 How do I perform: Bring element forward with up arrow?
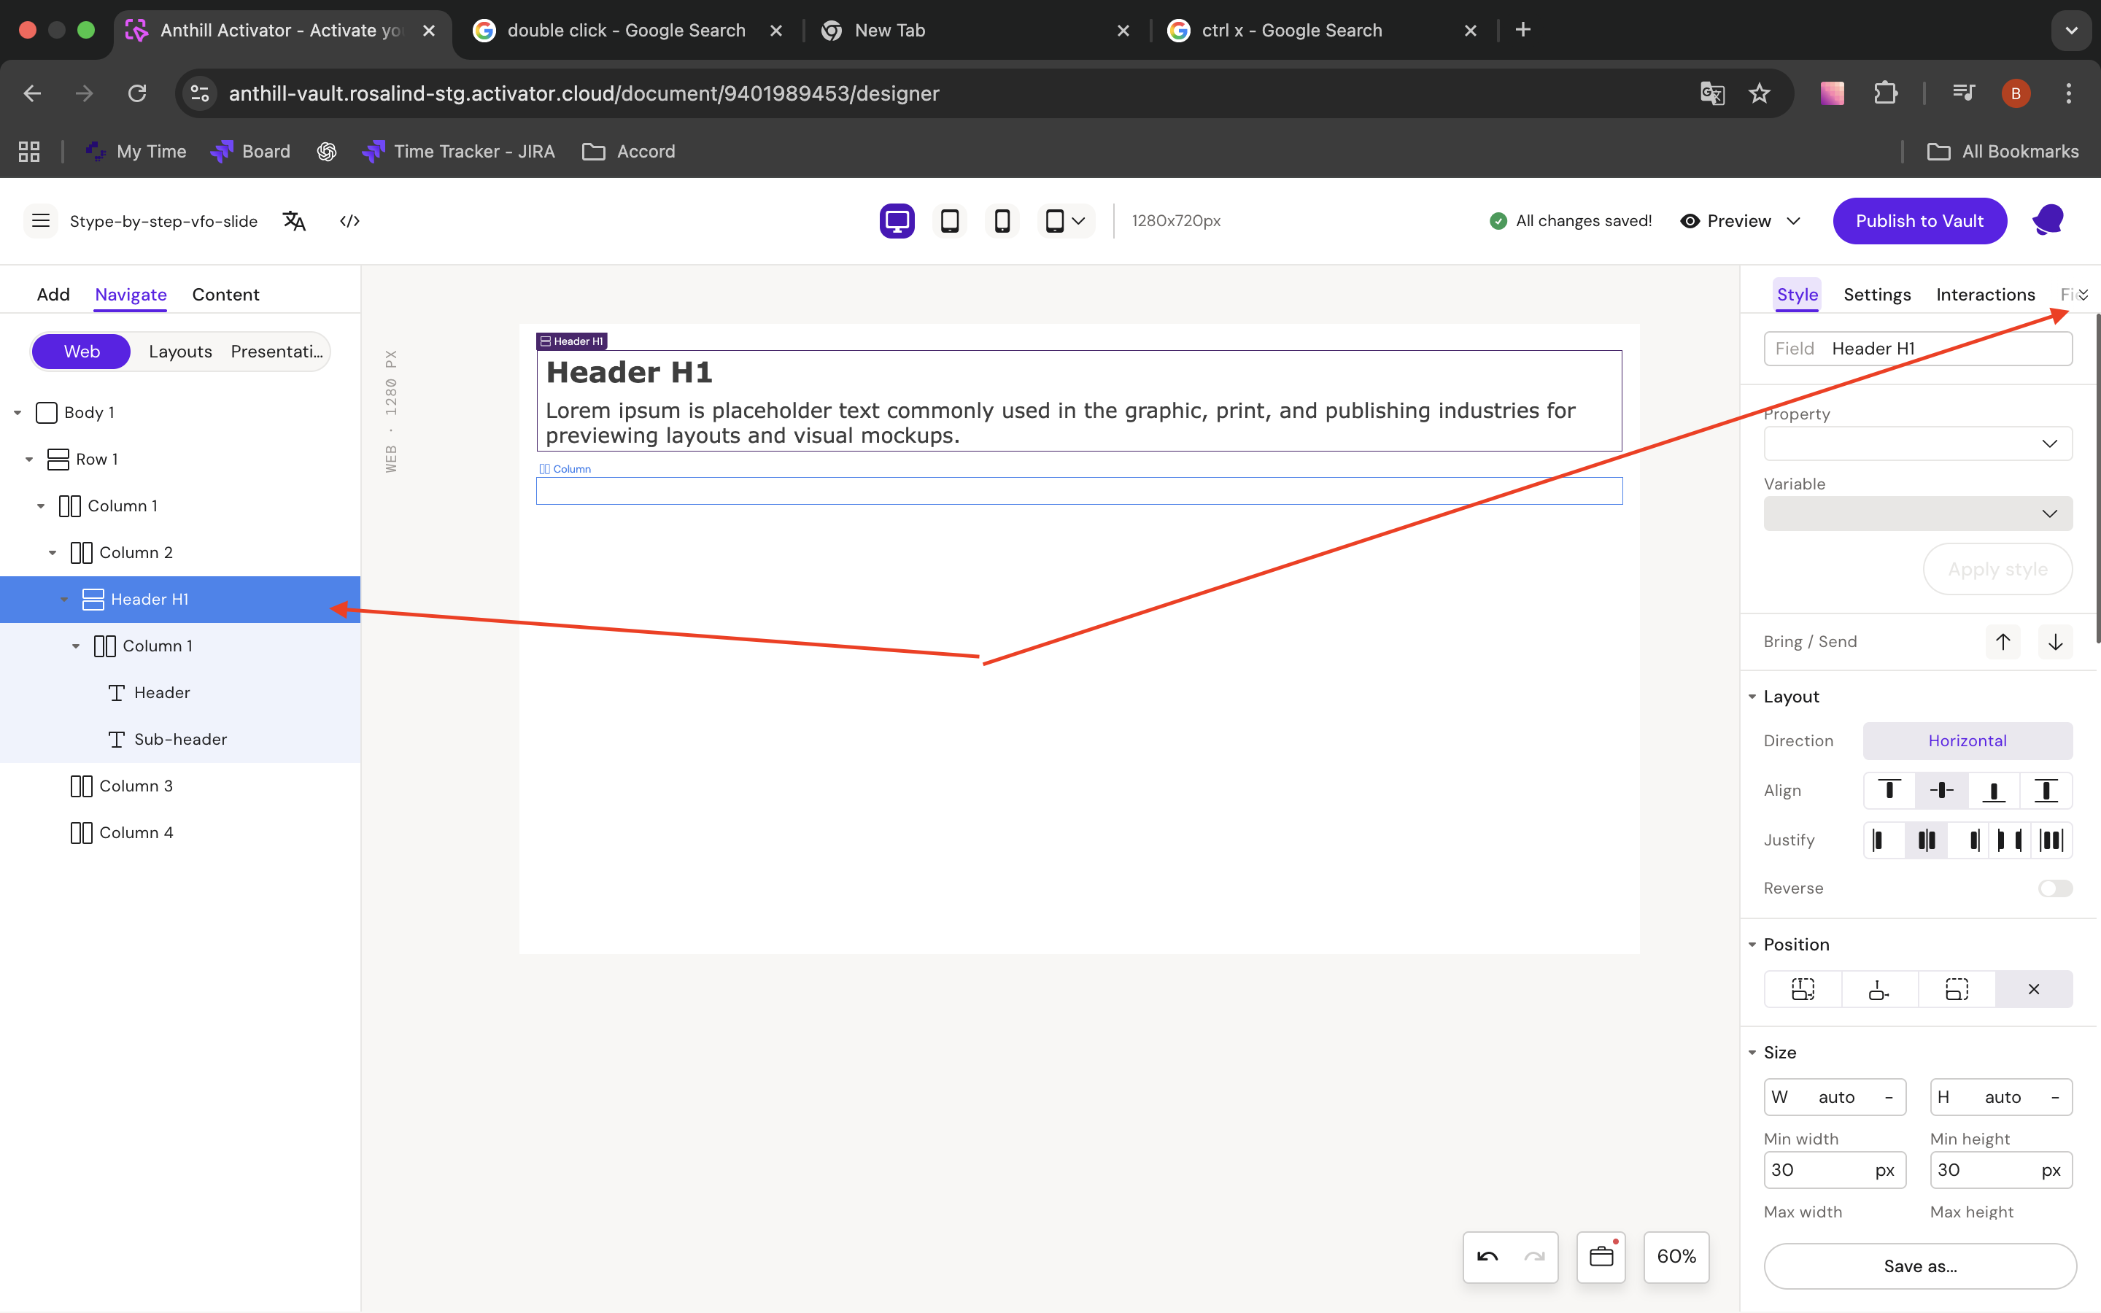[2003, 642]
